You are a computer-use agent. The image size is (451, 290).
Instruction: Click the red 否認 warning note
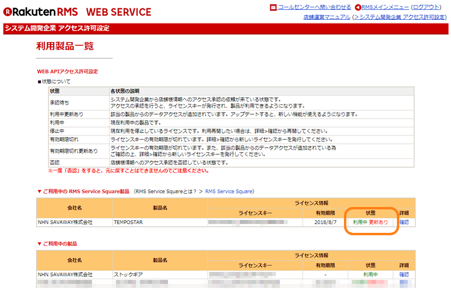pos(129,171)
